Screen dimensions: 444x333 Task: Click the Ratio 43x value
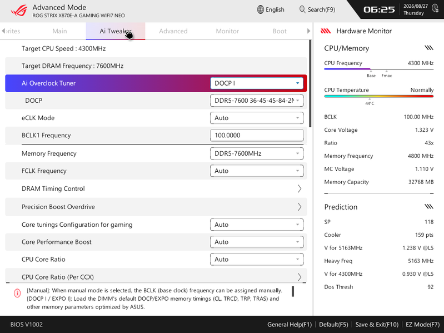pos(429,143)
